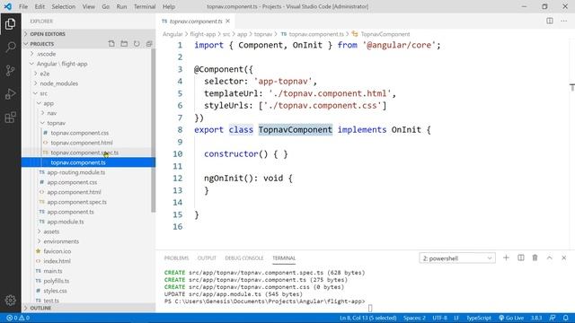The image size is (575, 323).
Task: Open topnav.component.html in explorer
Action: tap(82, 143)
